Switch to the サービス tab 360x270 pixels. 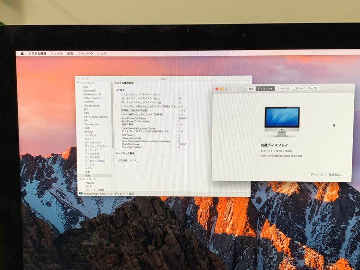tap(312, 88)
